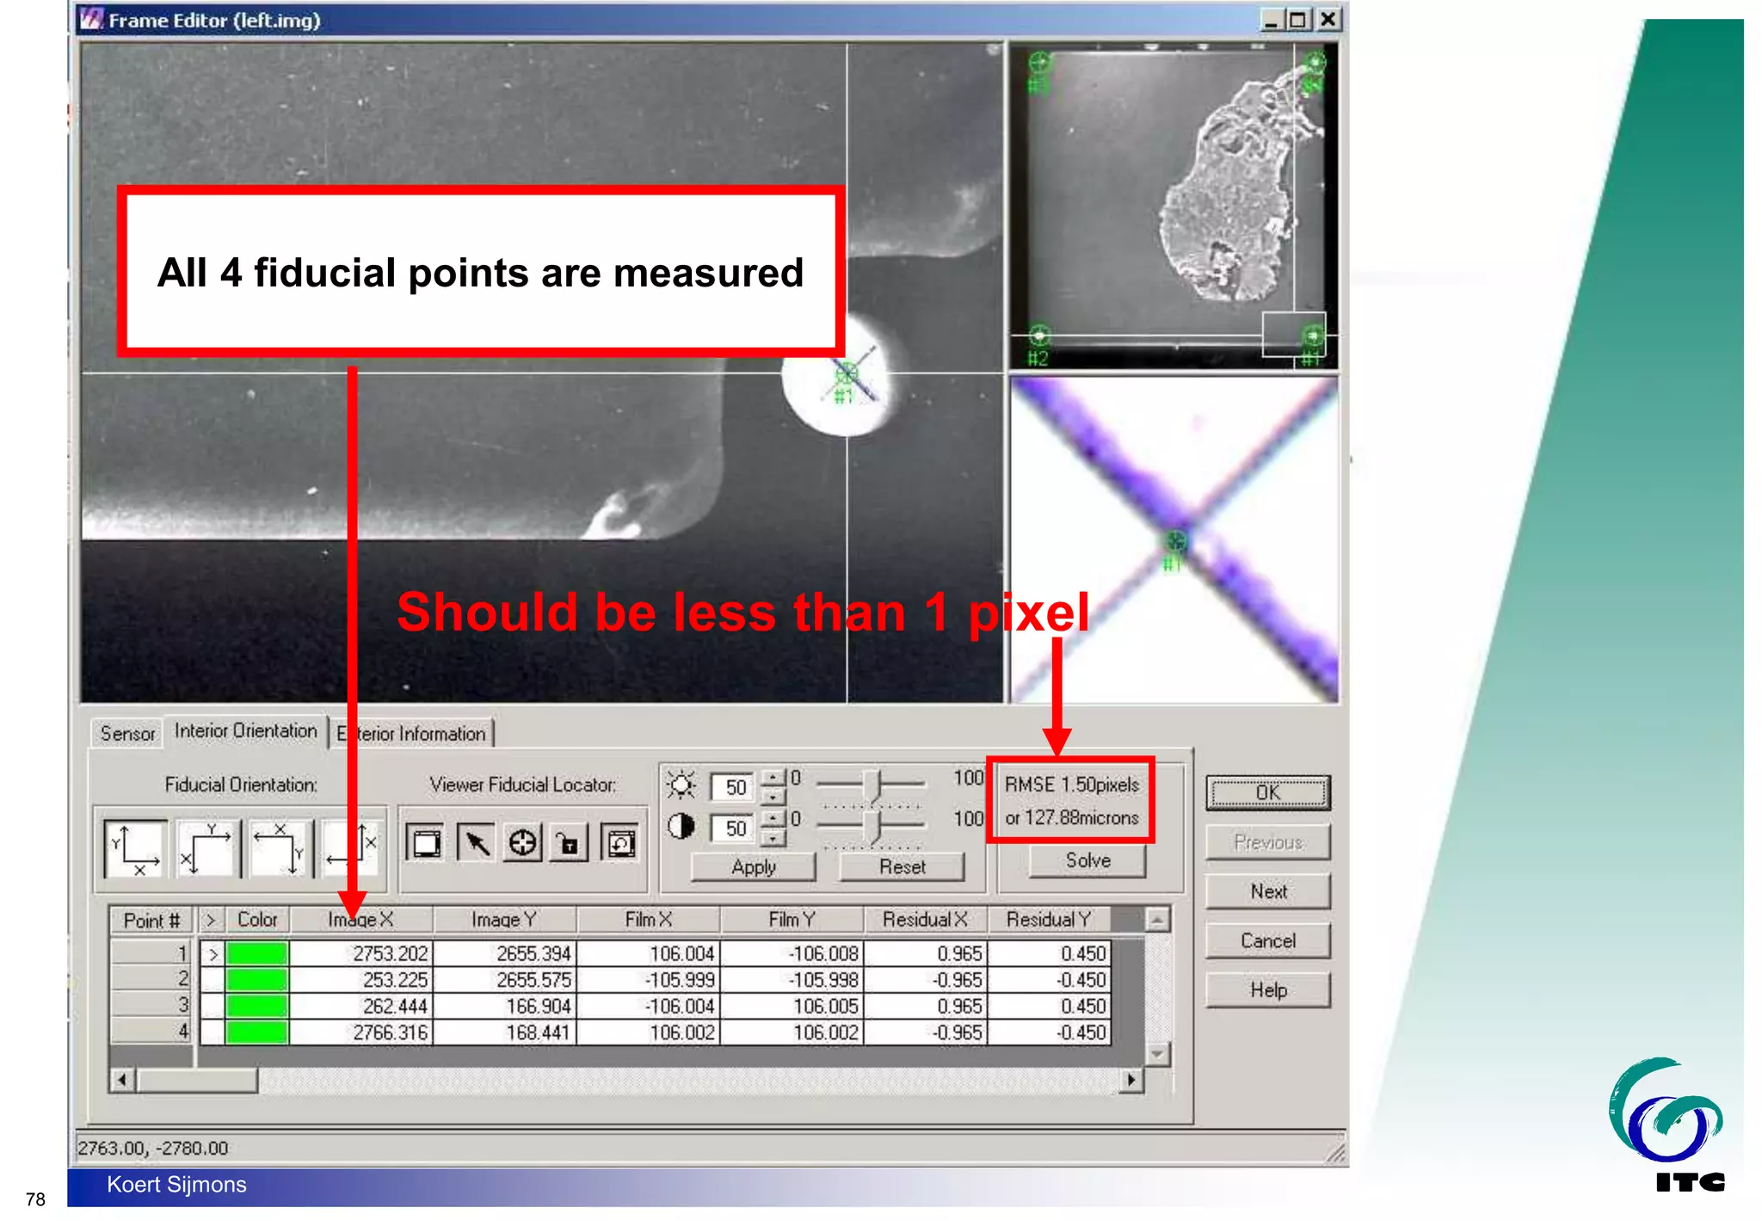Click the brightness value input field
The image size is (1762, 1220).
(x=734, y=787)
